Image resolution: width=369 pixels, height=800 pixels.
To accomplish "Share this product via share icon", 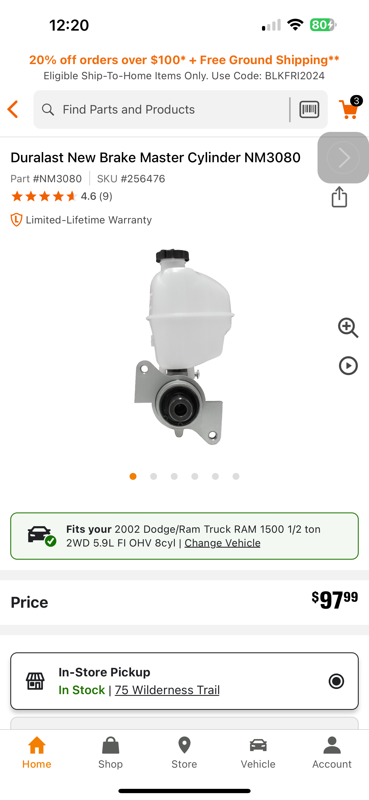I will 339,197.
